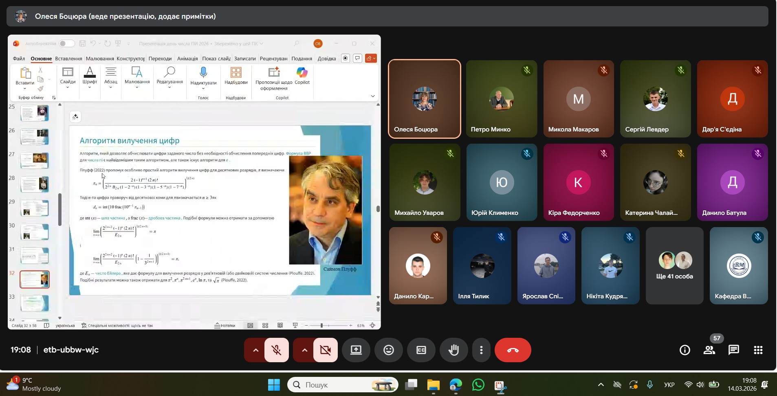Unmute the microphone in call controls
The height and width of the screenshot is (396, 777).
277,350
